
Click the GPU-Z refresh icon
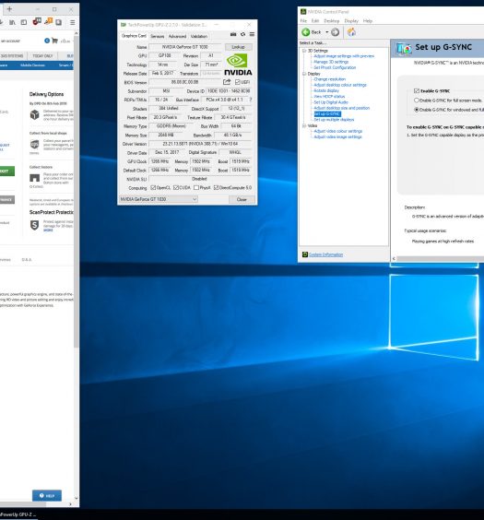(x=242, y=34)
